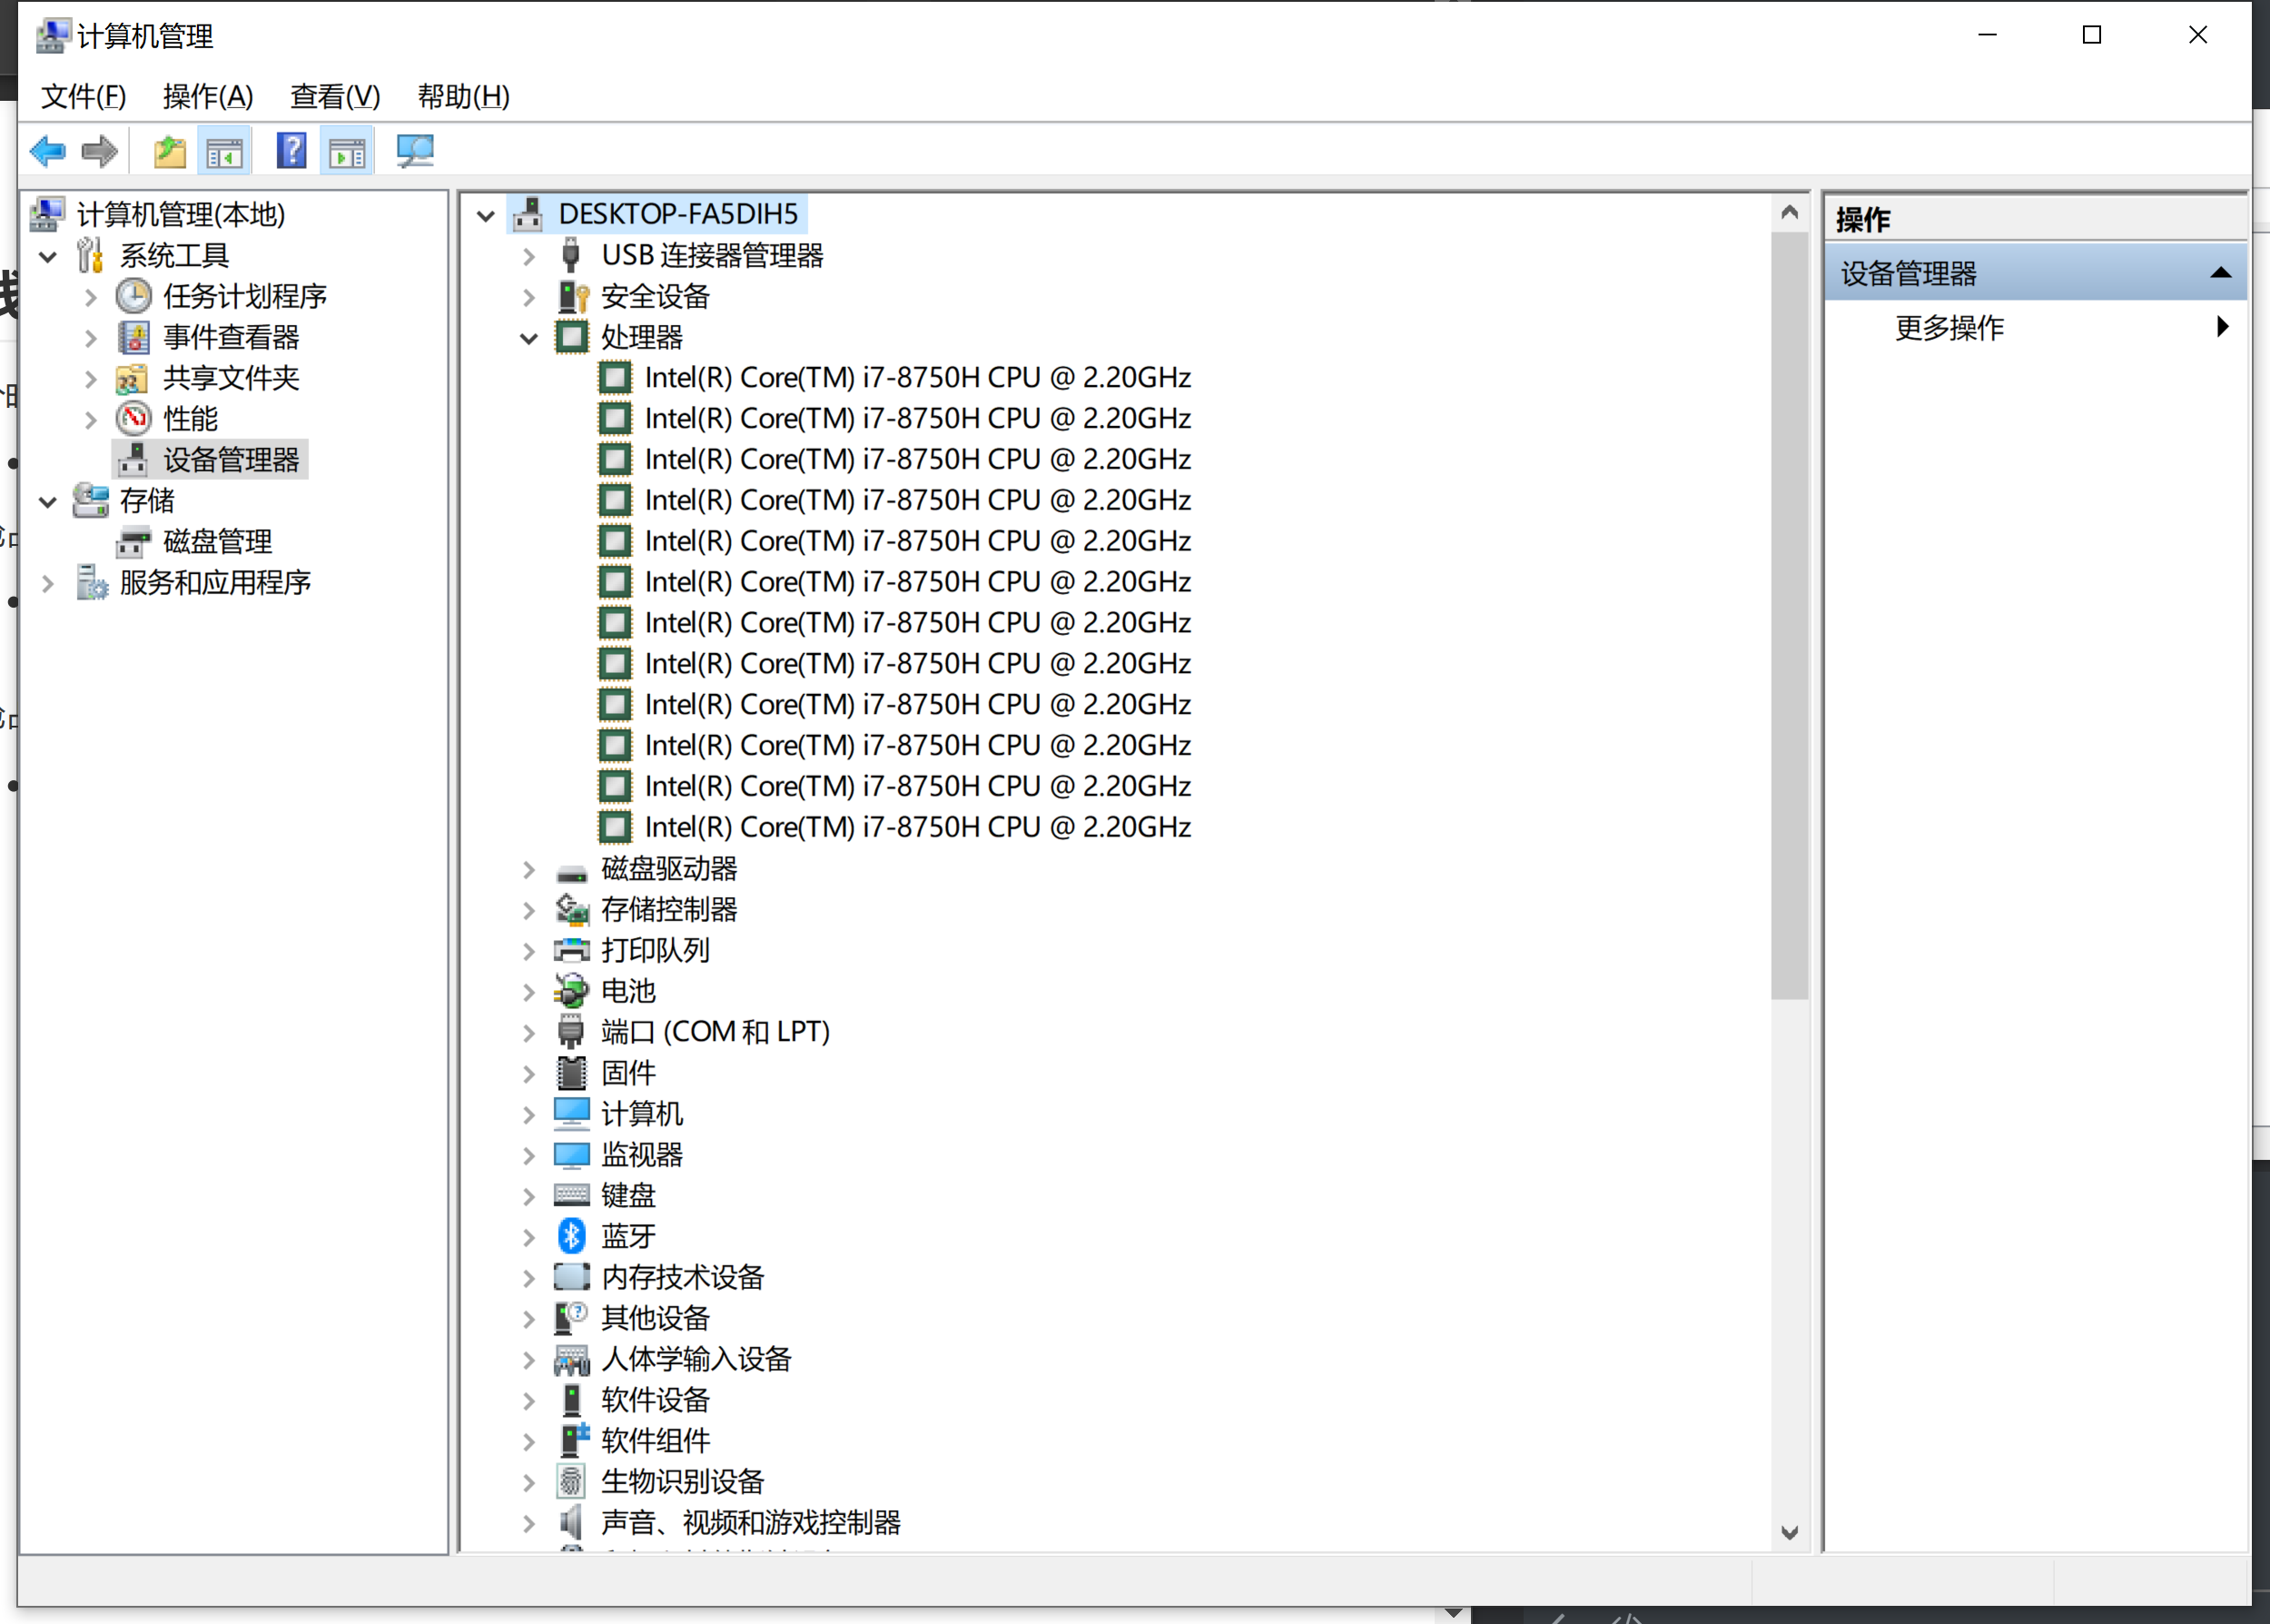Viewport: 2270px width, 1624px height.
Task: Click the 磁盘管理 drive icon
Action: pyautogui.click(x=134, y=542)
